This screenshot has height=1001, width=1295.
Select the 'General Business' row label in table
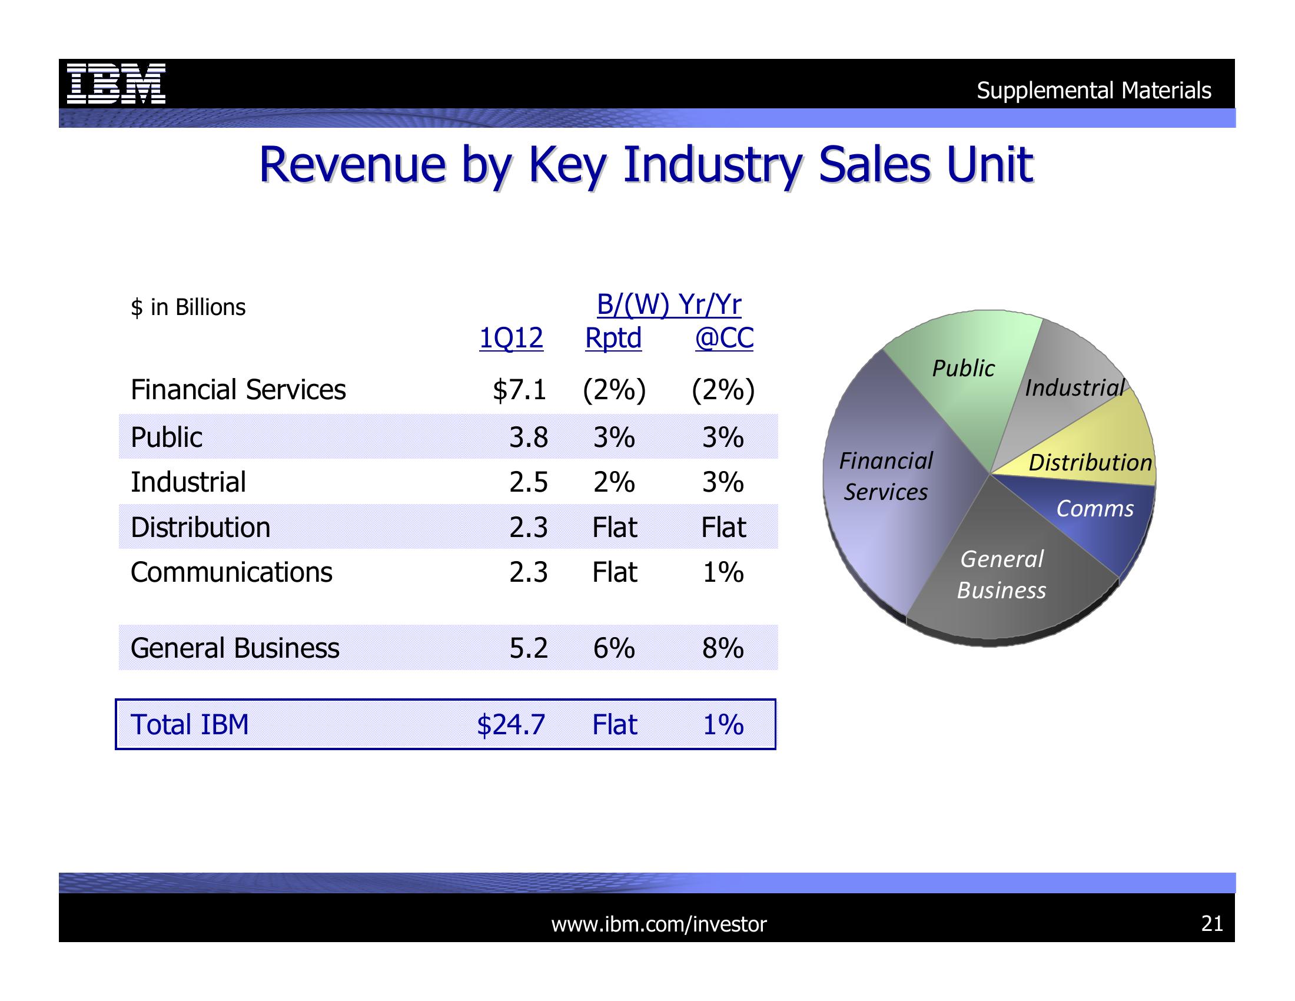coord(235,648)
